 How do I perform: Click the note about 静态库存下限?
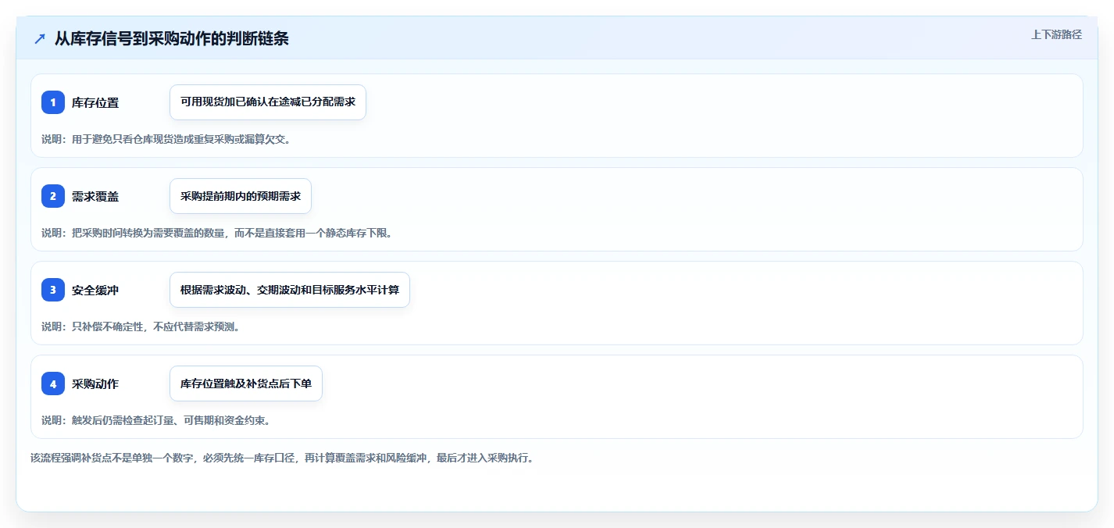coord(216,233)
